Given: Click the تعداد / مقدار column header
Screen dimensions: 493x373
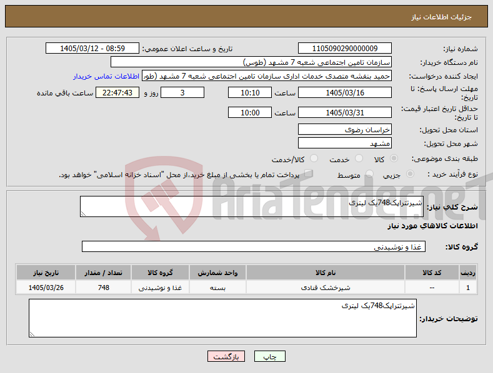Looking at the screenshot, I should pos(104,273).
